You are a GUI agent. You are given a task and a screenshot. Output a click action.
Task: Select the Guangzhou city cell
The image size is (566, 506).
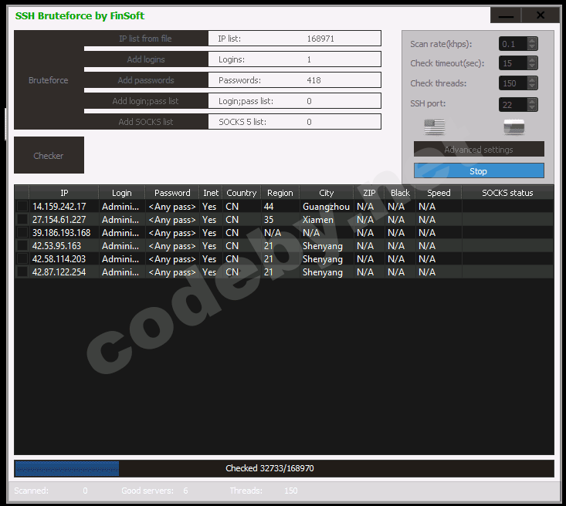(326, 207)
